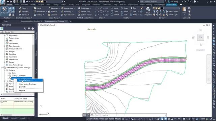Choose Create Reference from context menu

pyautogui.click(x=30, y=80)
